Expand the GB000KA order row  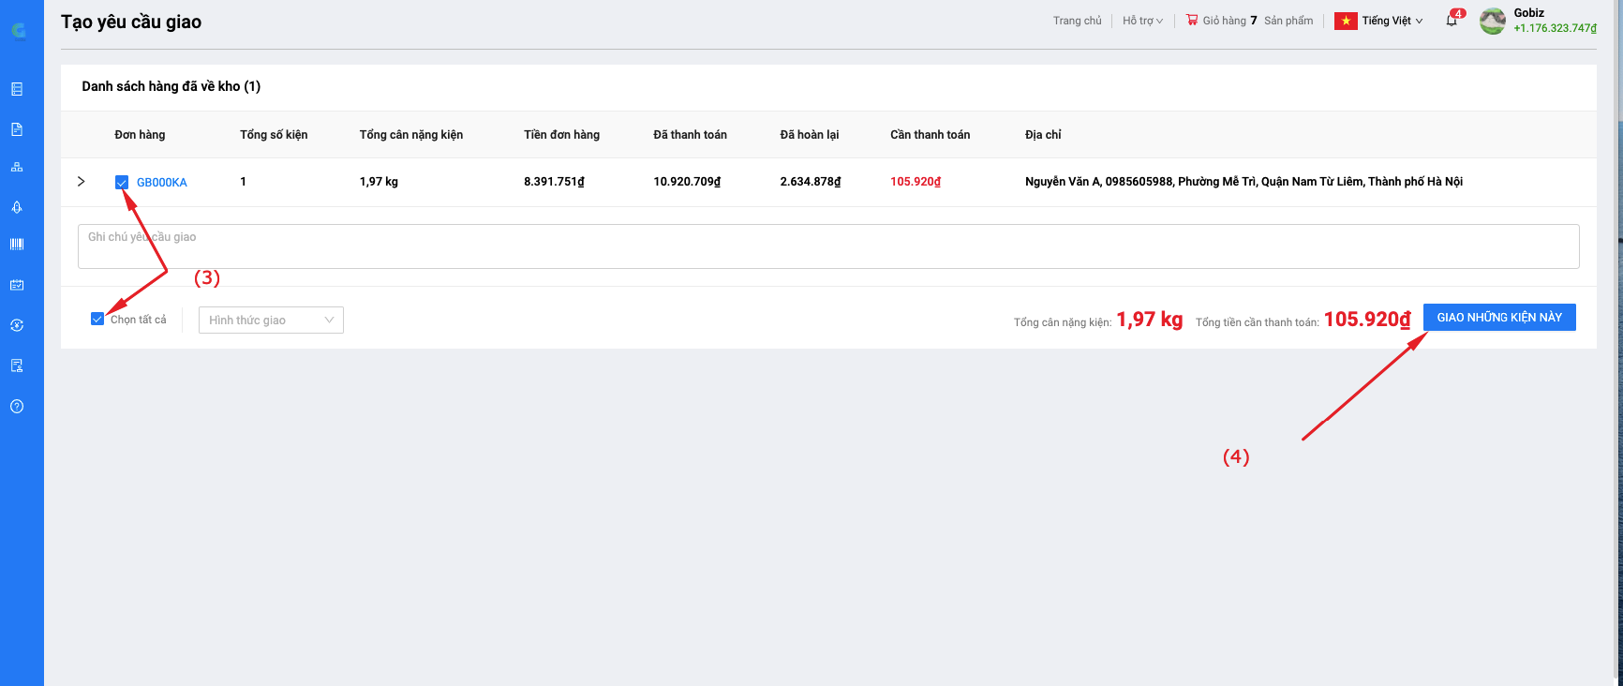[82, 182]
